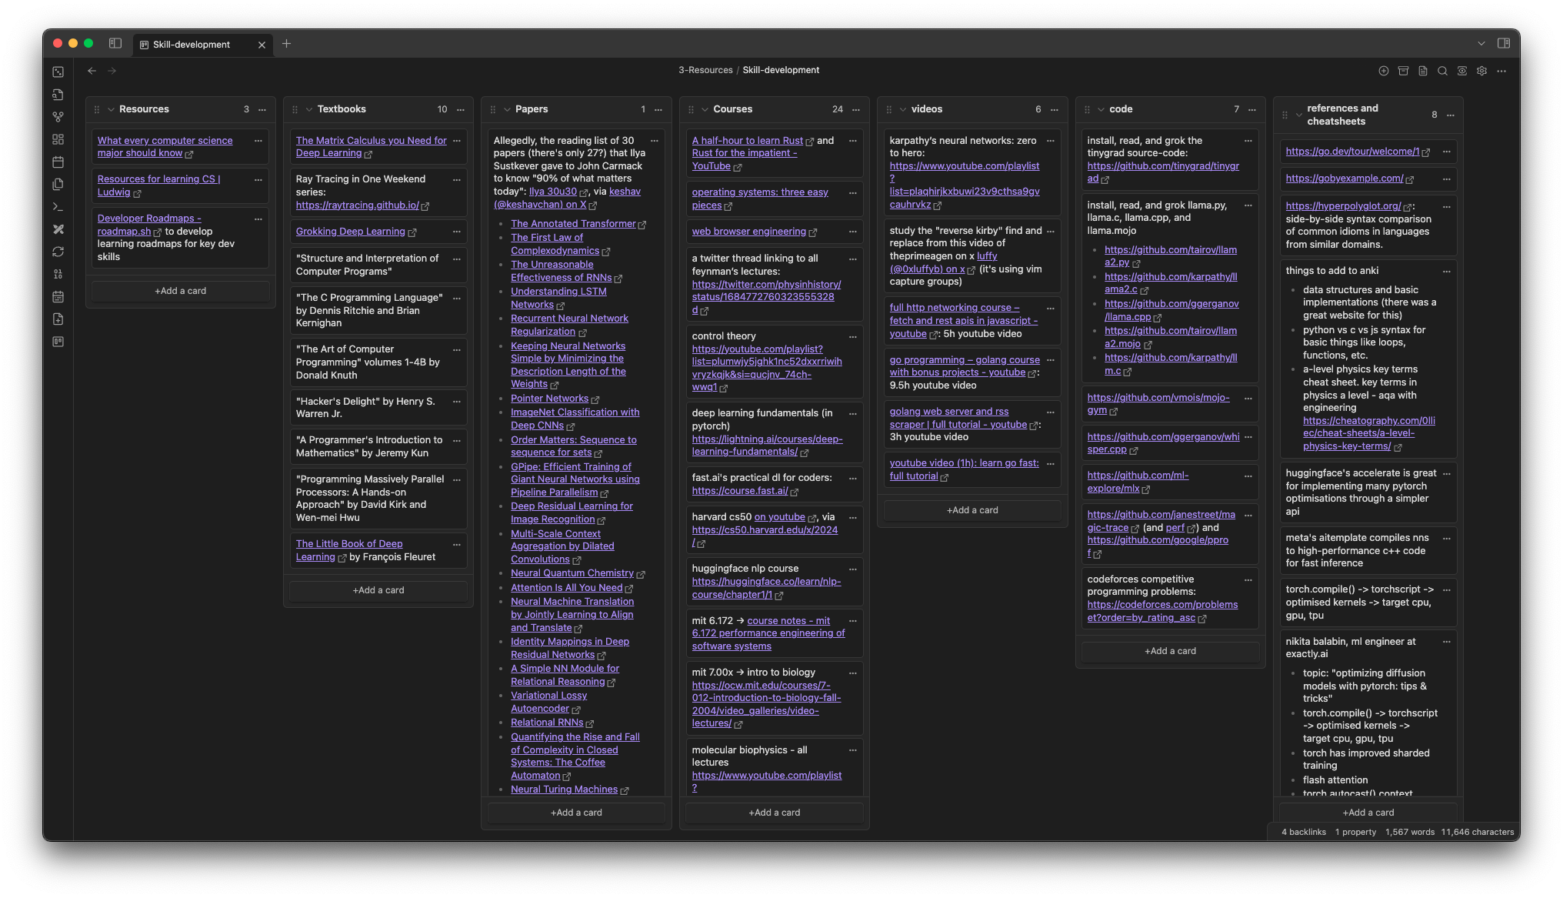Click the settings gear icon top-right
The height and width of the screenshot is (898, 1563).
1481,71
